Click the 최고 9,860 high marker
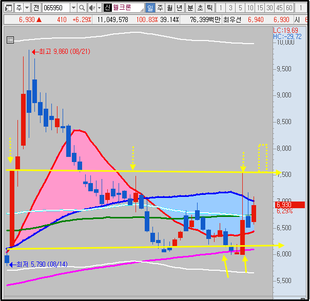Viewport: 310px width, 301px height. point(61,52)
